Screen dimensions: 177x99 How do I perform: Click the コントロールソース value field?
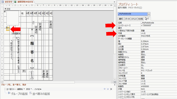(x=158, y=25)
